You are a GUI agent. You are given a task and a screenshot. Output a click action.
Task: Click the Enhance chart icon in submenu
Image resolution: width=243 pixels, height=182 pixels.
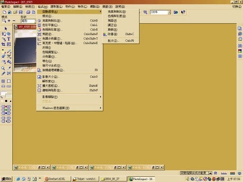[x=105, y=34]
